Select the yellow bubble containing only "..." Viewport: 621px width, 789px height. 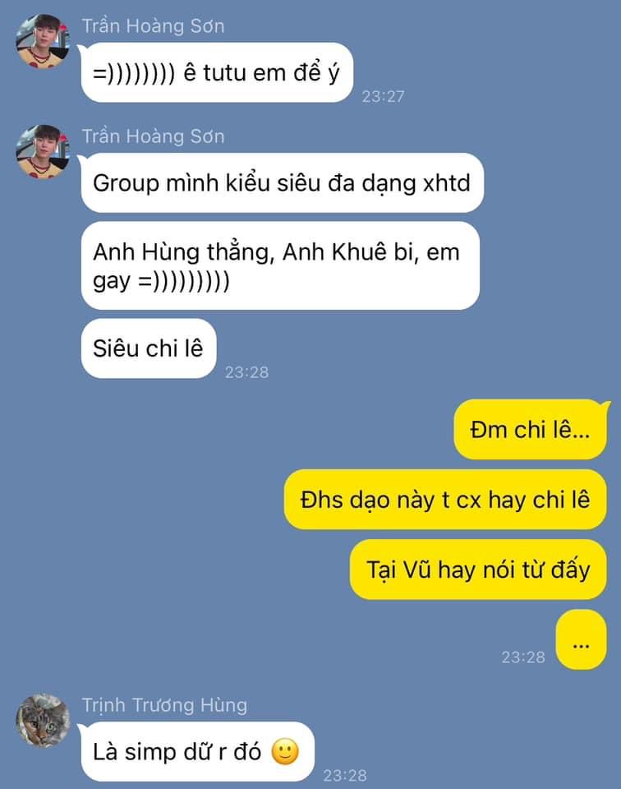(x=582, y=639)
